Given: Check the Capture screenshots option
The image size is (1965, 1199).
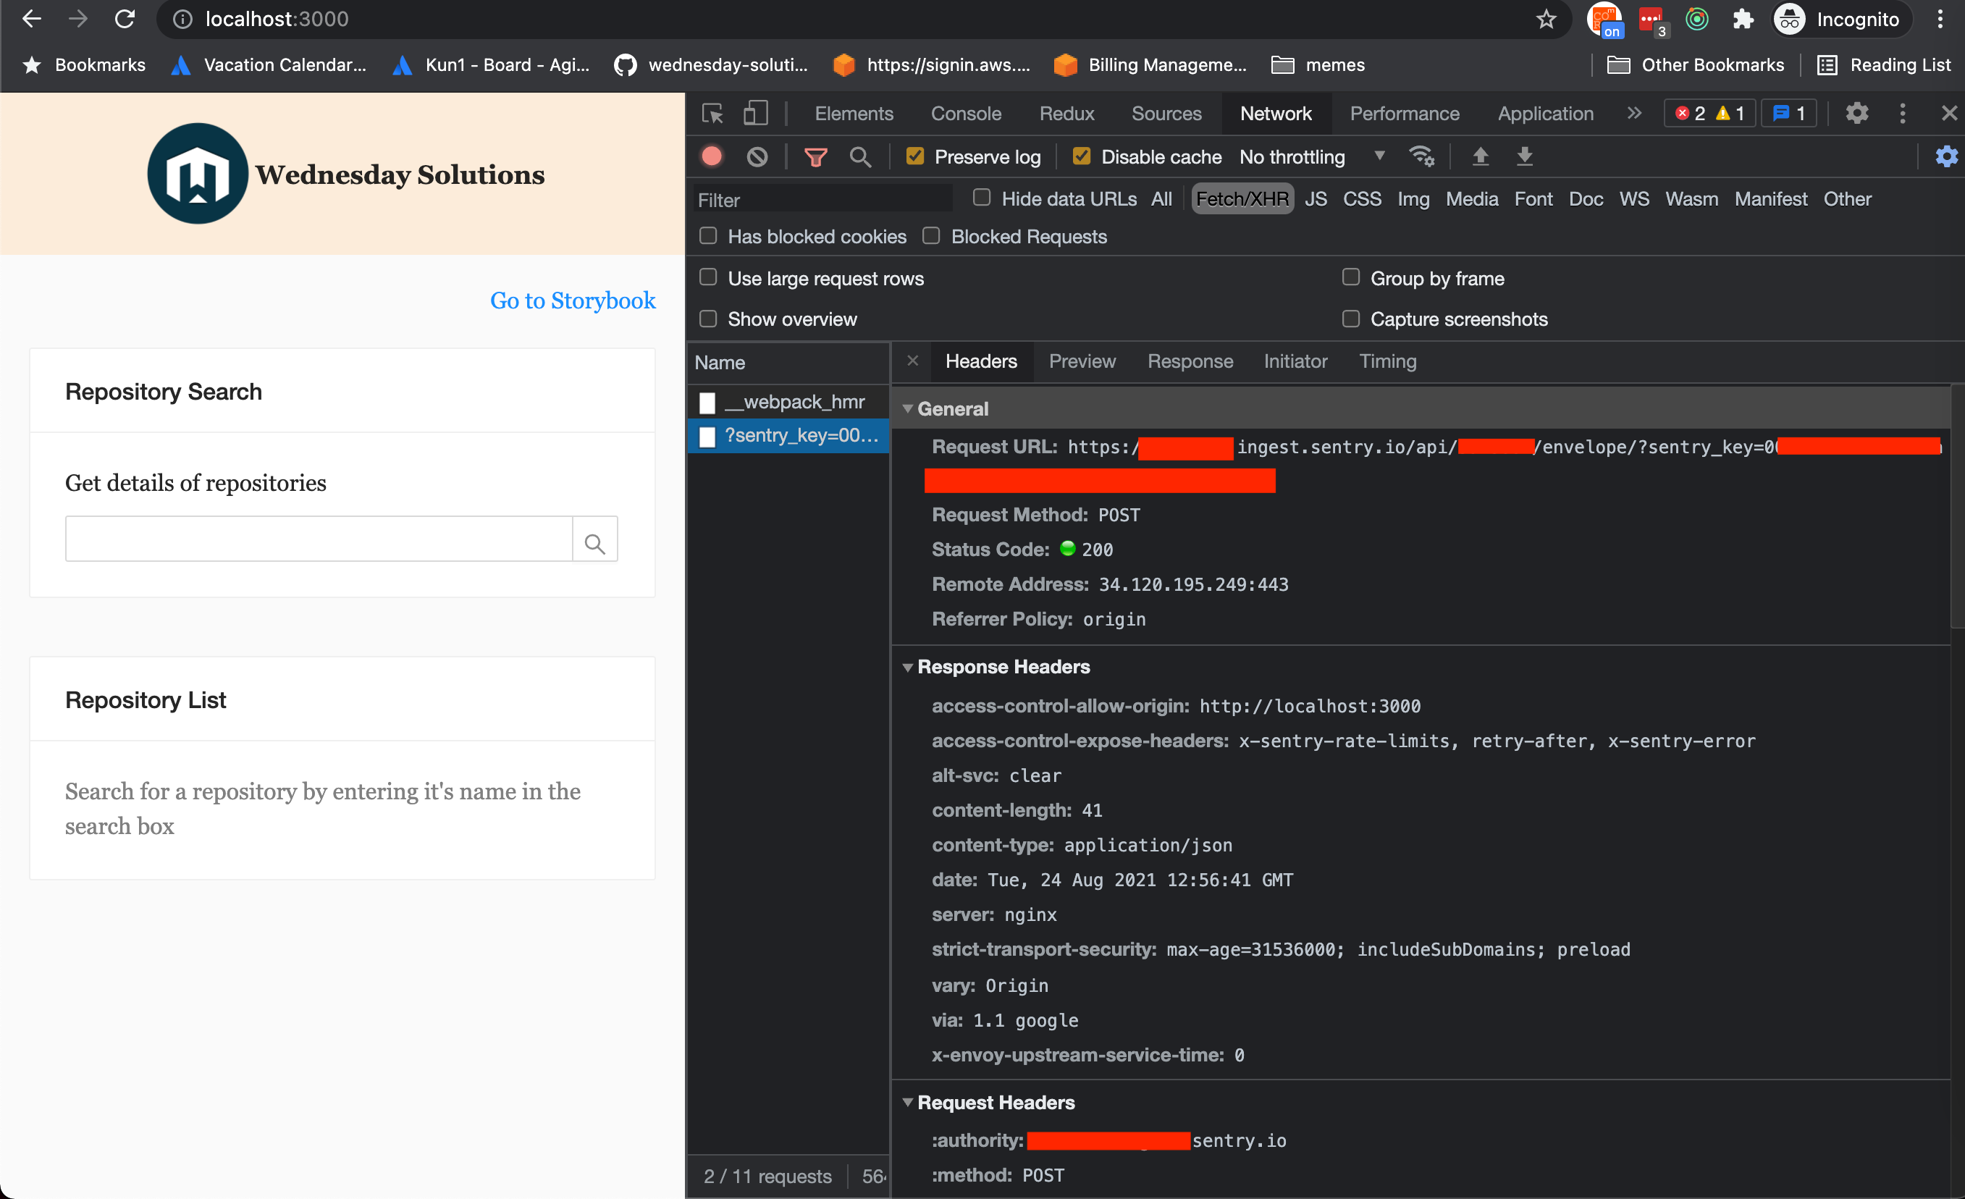Looking at the screenshot, I should 1350,319.
